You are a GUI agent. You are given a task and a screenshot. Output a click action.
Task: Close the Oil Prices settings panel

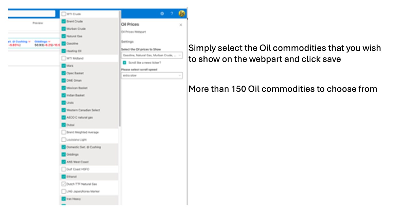(x=181, y=25)
